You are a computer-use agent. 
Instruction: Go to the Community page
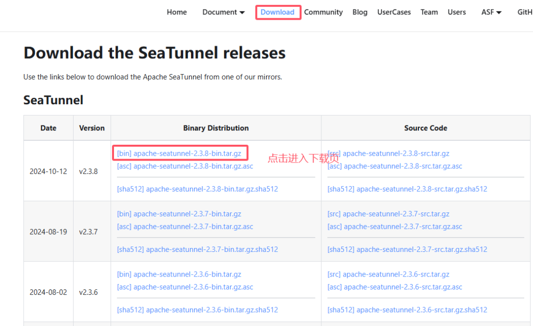(323, 12)
